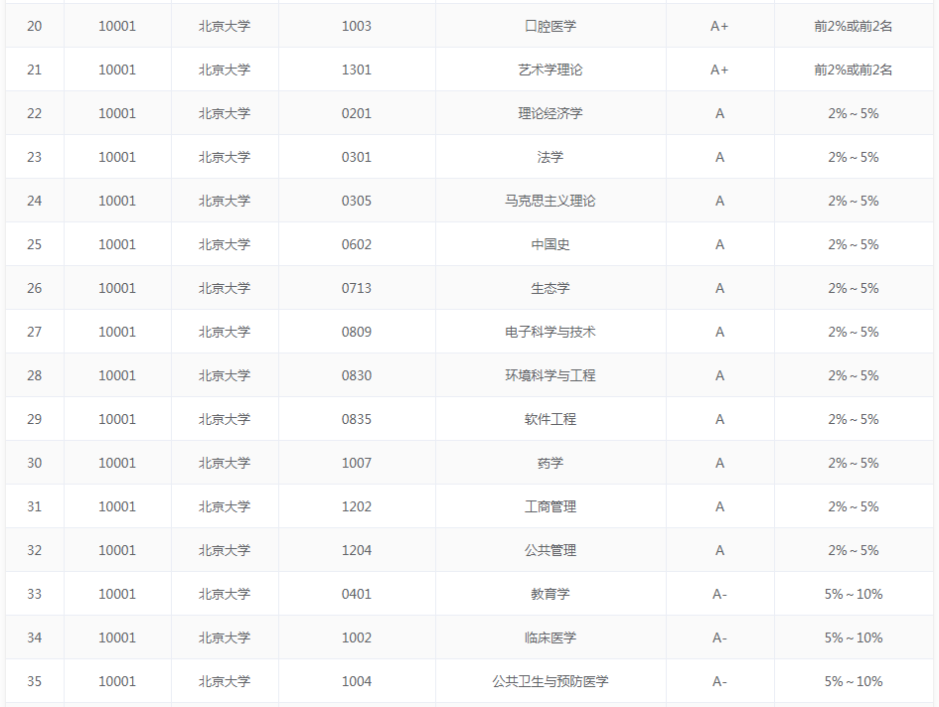Select the 口腔医学 subject cell
This screenshot has height=707, width=939.
click(x=550, y=27)
